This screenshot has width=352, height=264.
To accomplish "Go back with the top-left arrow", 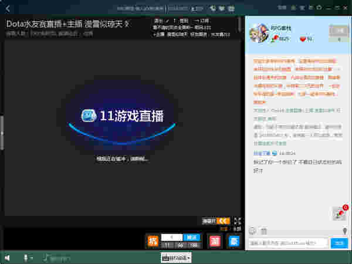I will point(8,9).
